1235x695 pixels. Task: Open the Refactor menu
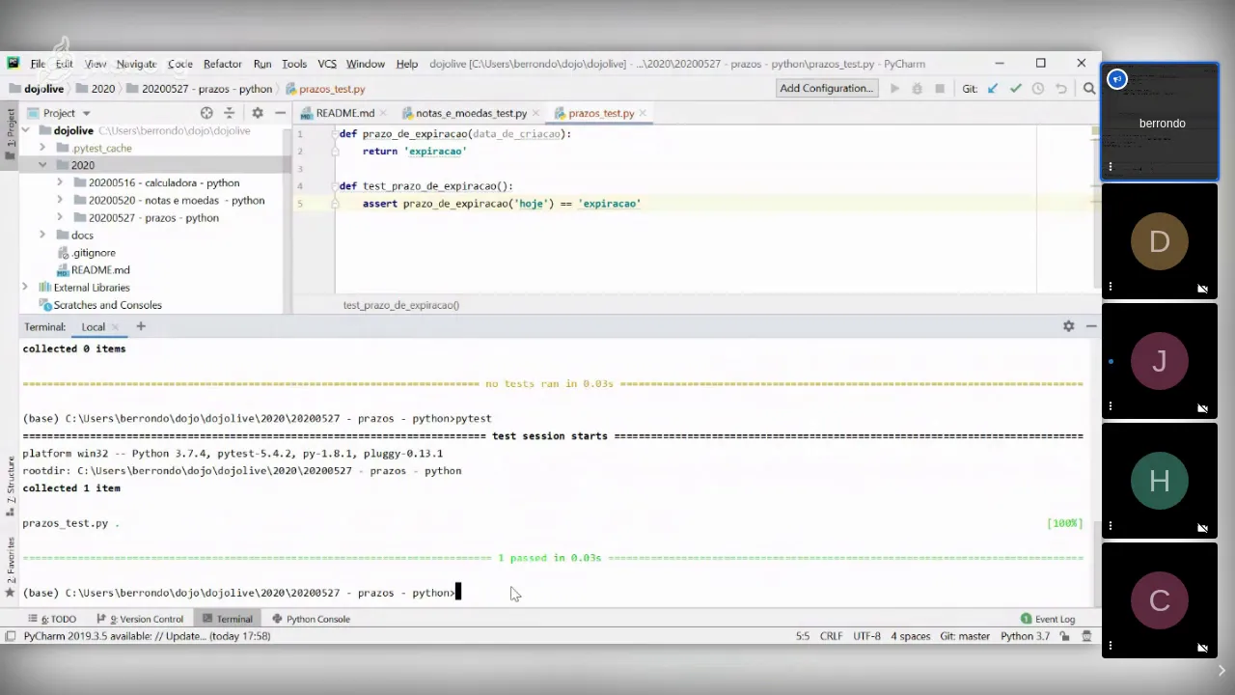(222, 64)
